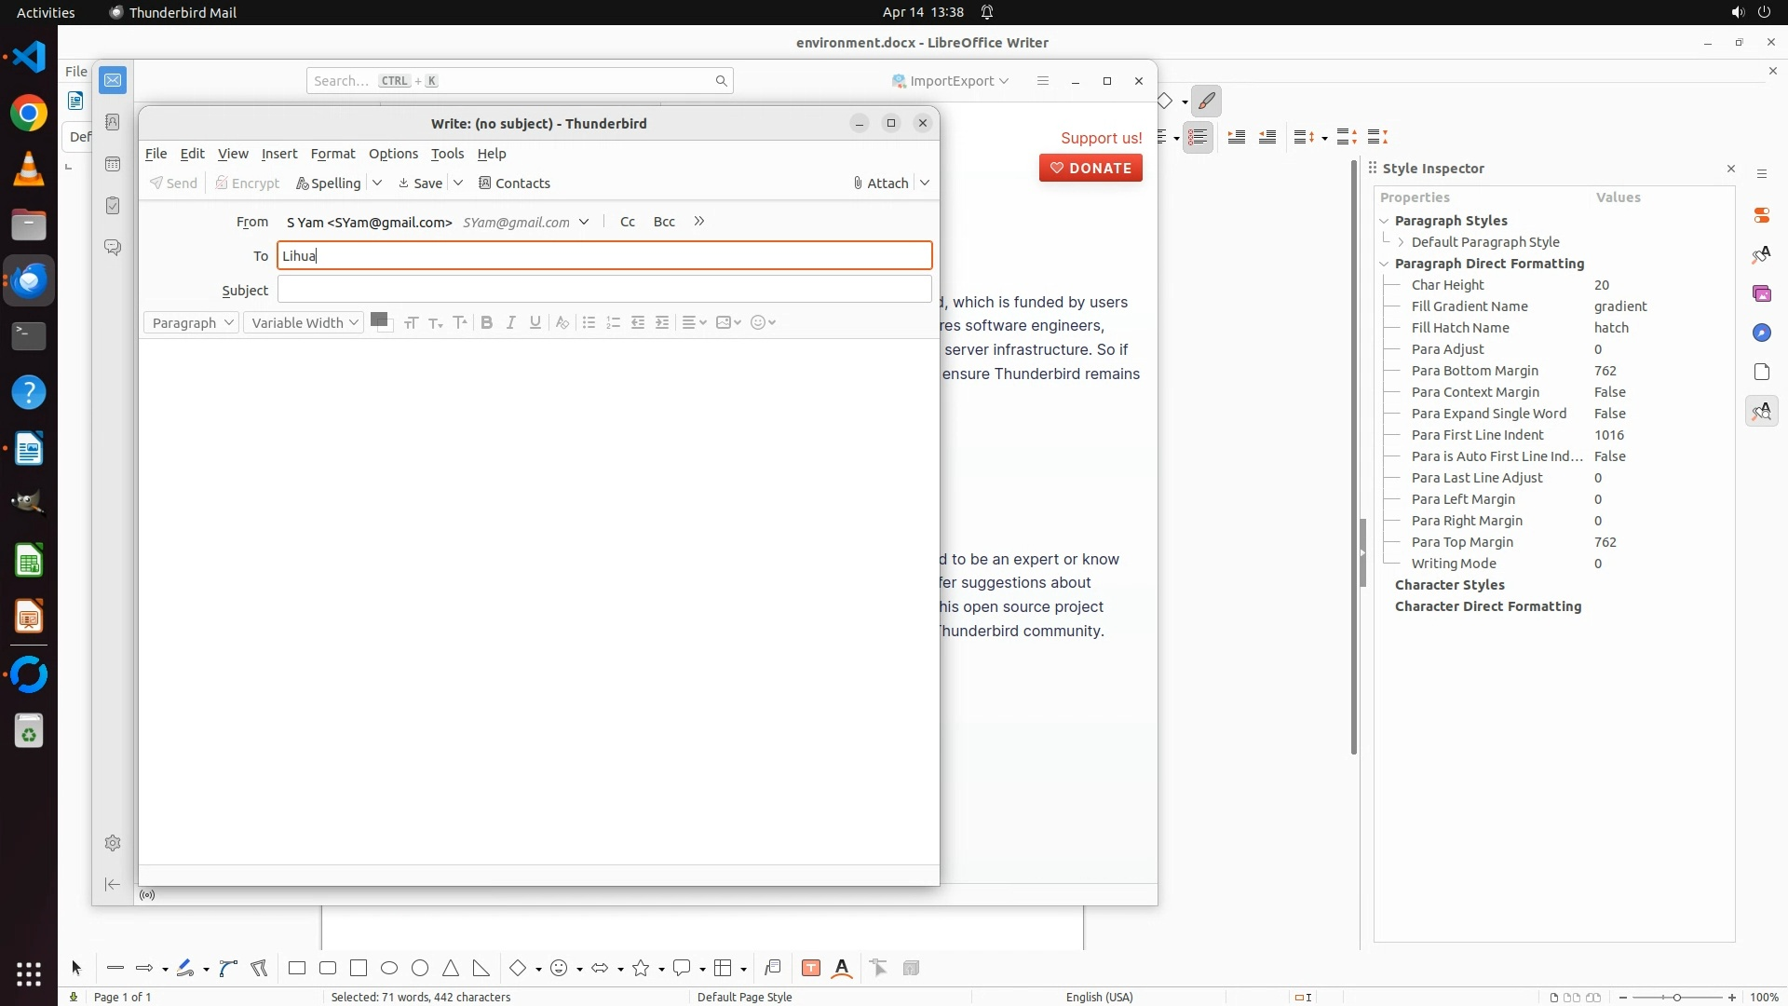Toggle the Encrypt message option

pos(247,184)
